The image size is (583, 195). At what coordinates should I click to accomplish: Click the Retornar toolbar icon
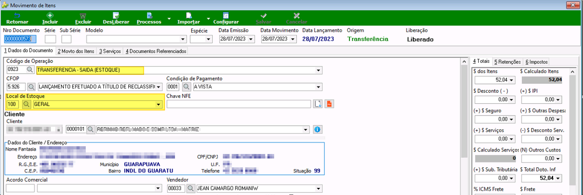click(x=17, y=15)
